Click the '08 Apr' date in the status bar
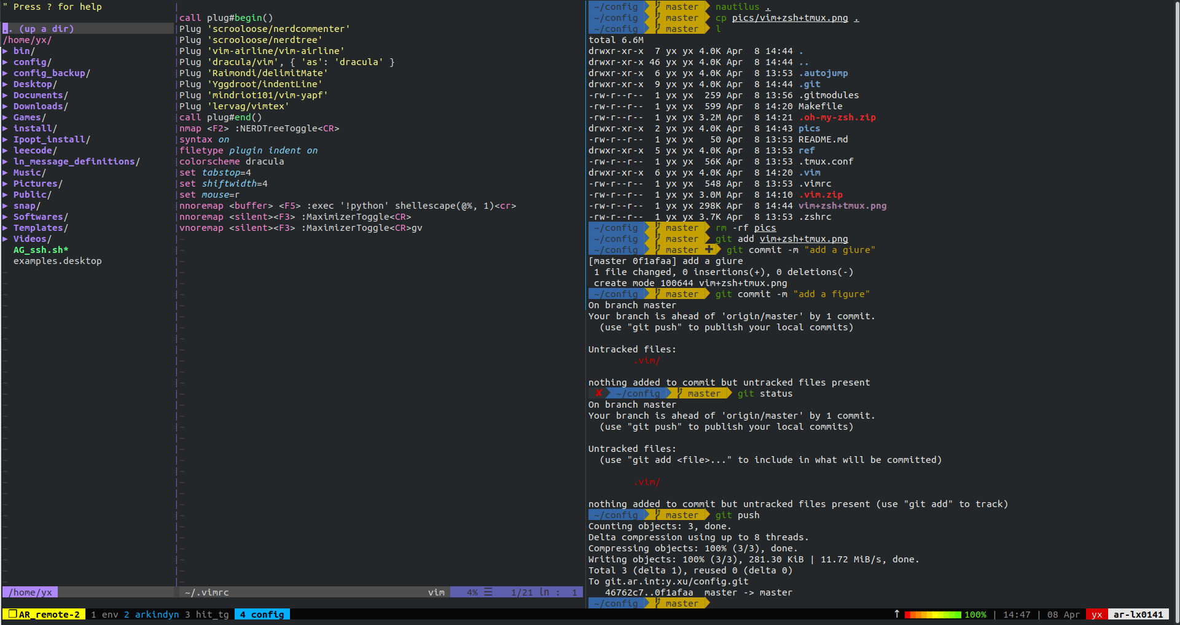The width and height of the screenshot is (1180, 625). [x=1063, y=615]
